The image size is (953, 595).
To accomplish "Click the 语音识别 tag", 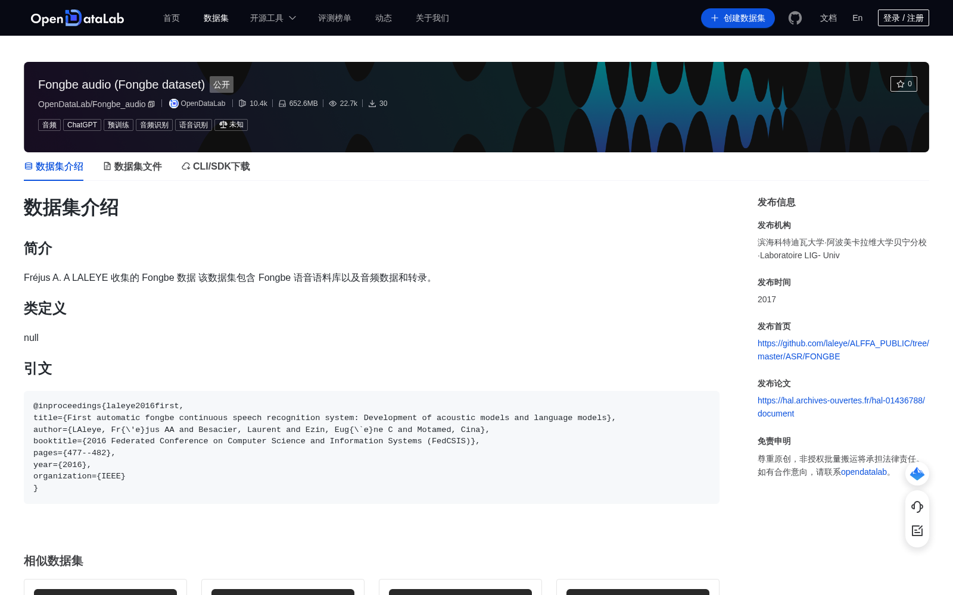I will point(194,125).
